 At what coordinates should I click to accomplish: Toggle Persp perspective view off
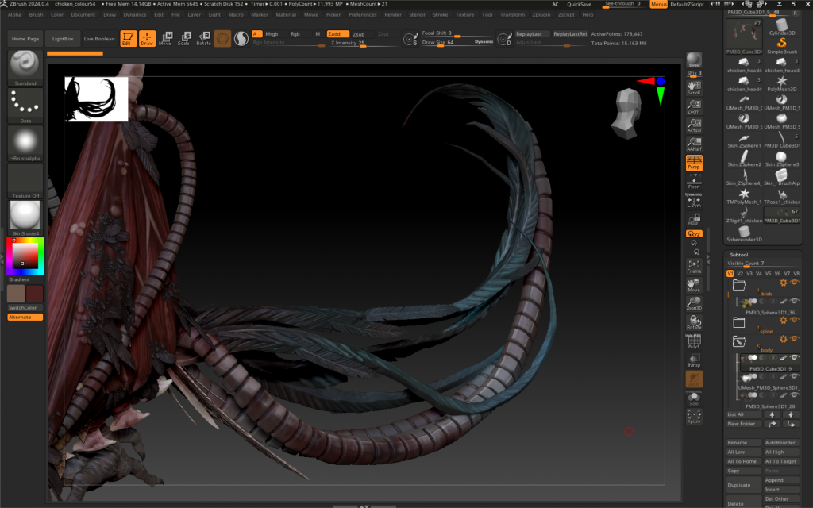tap(694, 163)
